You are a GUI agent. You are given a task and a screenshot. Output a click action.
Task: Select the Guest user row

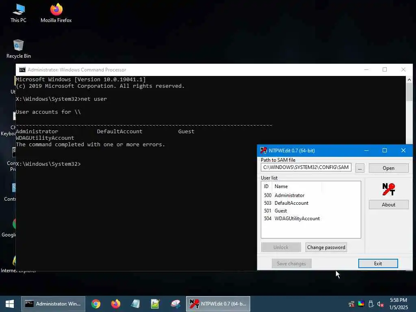(311, 211)
